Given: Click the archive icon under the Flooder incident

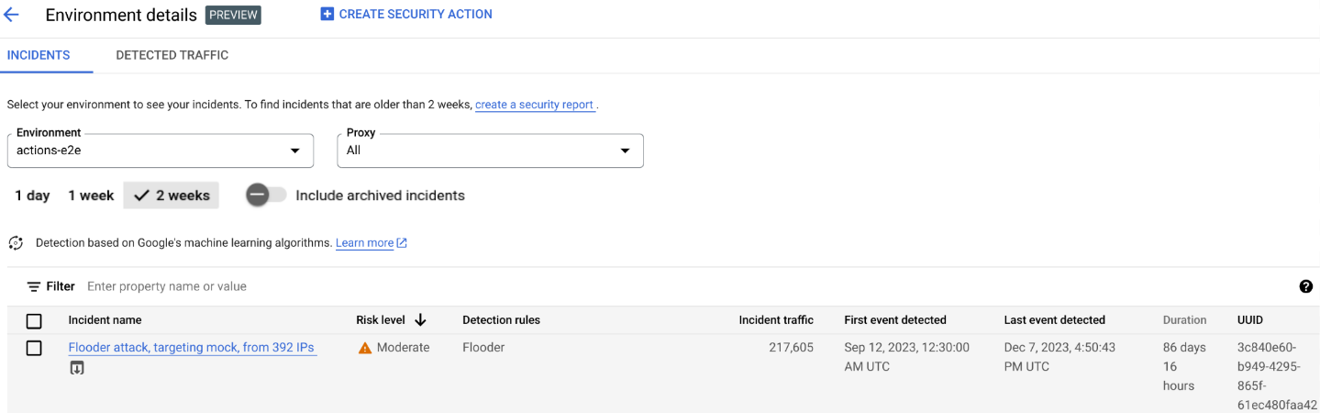Looking at the screenshot, I should click(77, 368).
